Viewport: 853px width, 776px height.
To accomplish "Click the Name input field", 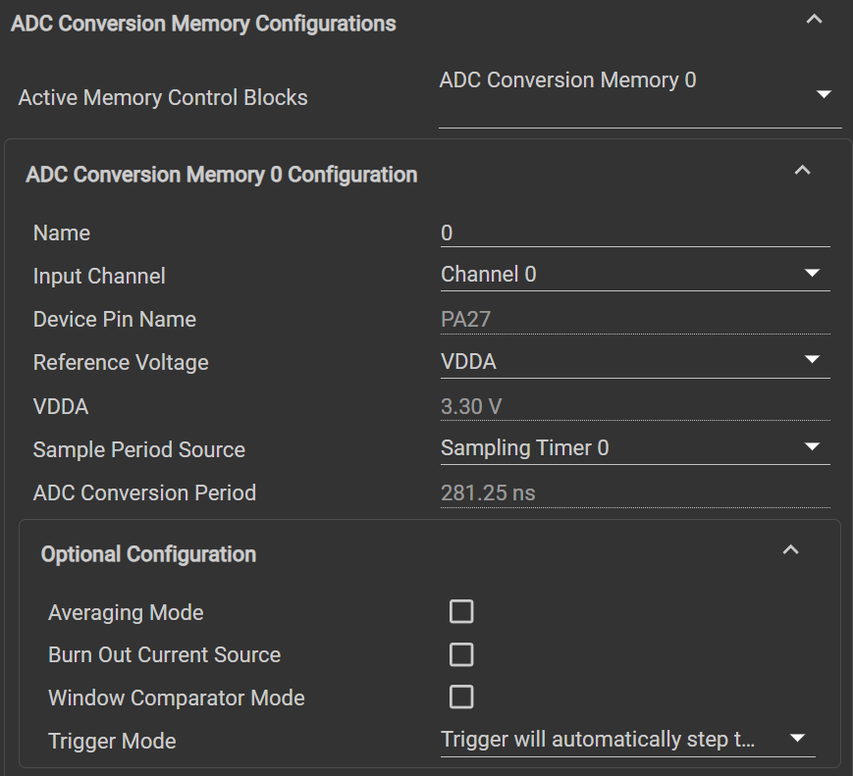I will [634, 233].
